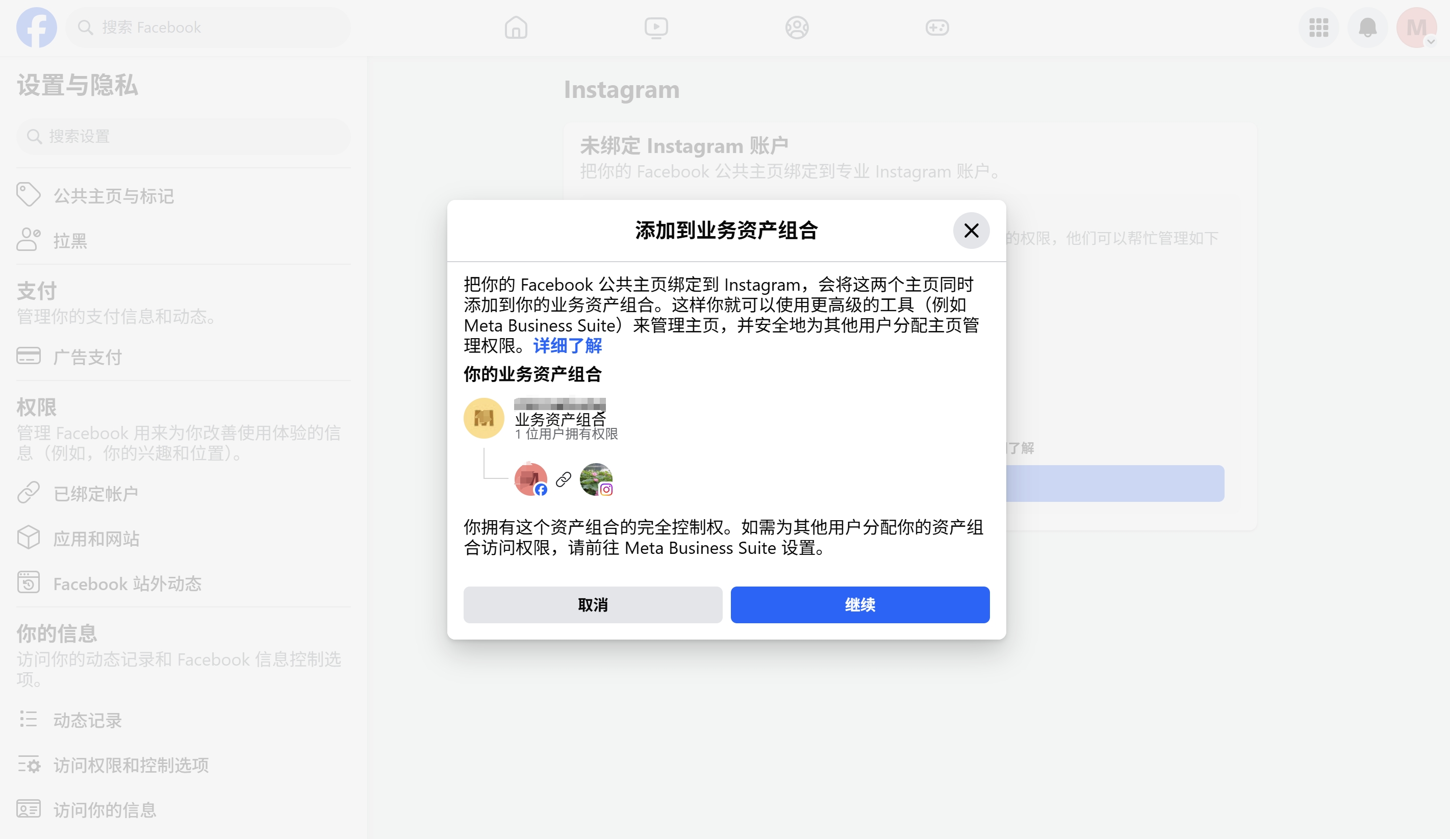Select the Watch video icon in top navigation

click(656, 27)
